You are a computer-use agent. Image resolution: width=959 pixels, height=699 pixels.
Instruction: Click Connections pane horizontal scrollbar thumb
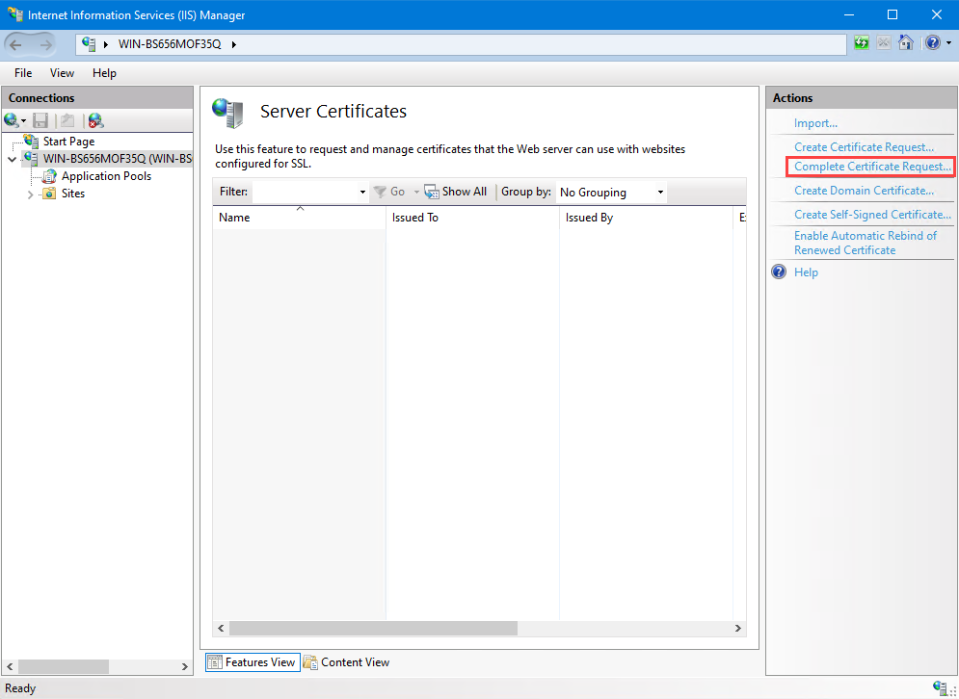(x=64, y=666)
